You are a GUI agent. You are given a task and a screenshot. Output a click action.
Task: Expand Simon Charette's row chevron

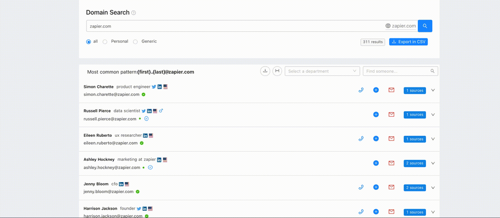(x=433, y=90)
